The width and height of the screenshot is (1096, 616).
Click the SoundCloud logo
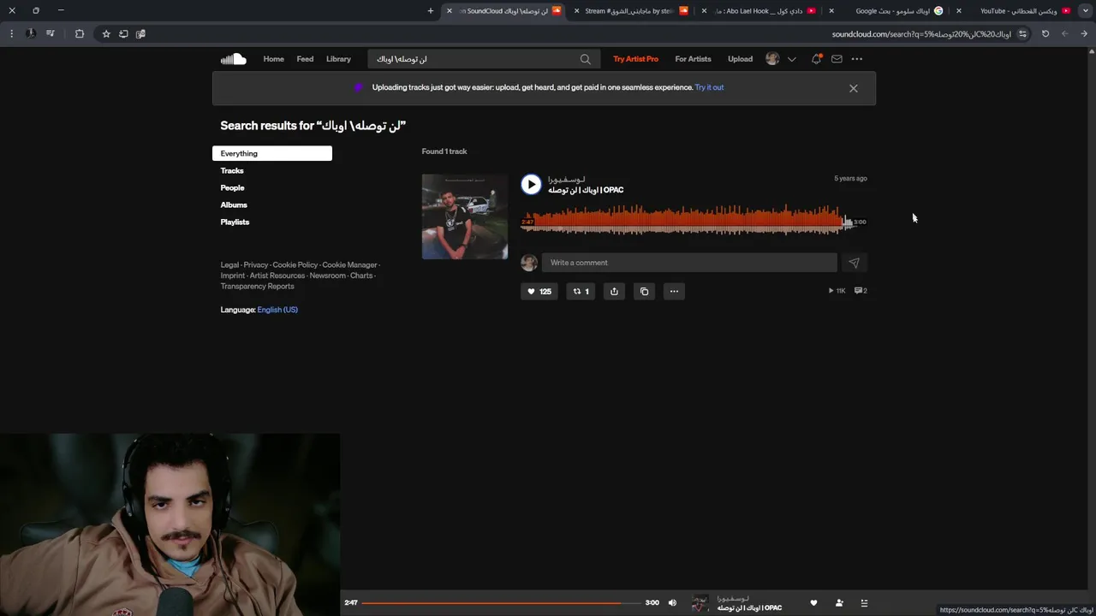point(233,59)
